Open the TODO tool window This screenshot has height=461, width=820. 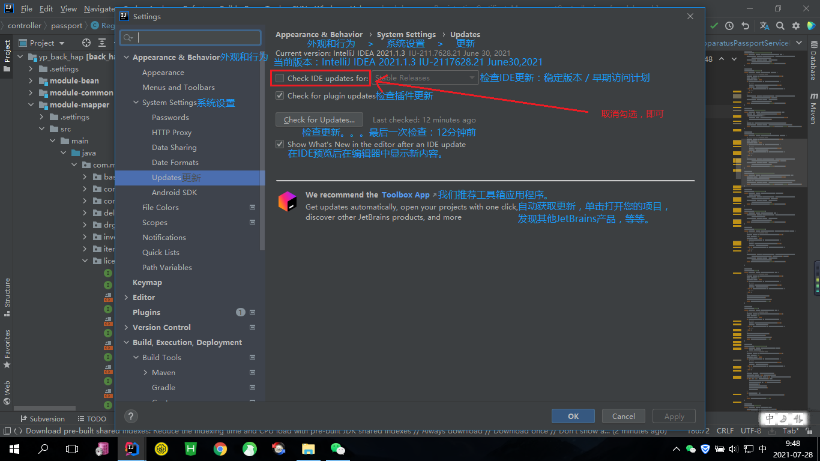[92, 419]
